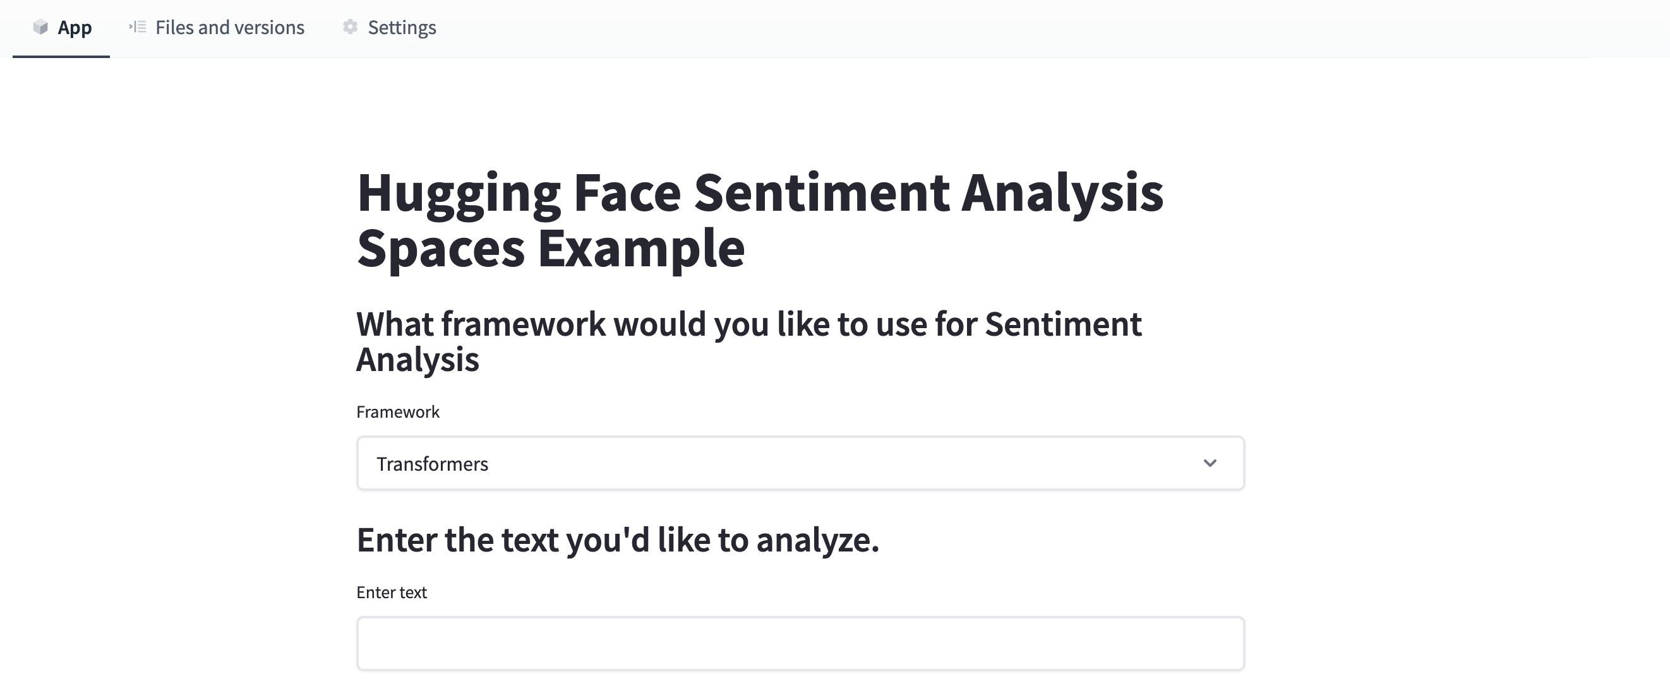Open the Files and versions tab
1670x684 pixels.
pos(229,27)
